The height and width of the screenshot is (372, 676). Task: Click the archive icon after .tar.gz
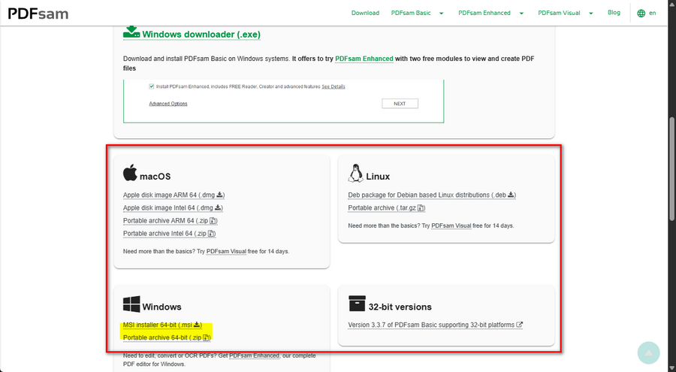(421, 208)
